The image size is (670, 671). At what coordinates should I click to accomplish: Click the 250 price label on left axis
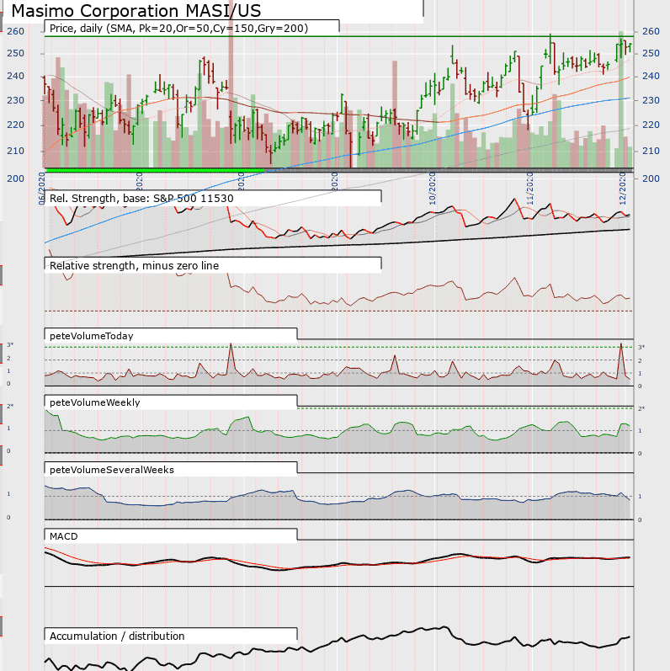[x=15, y=54]
